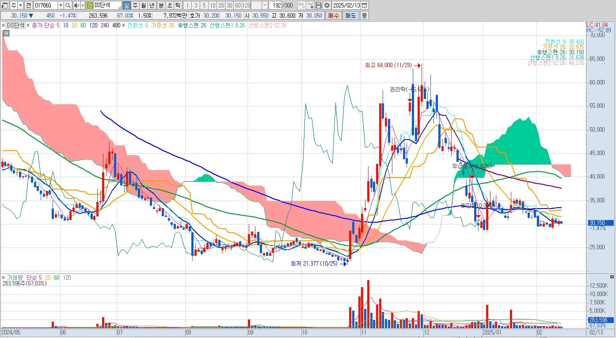Click the stock code input field 017860
Image resolution: width=616 pixels, height=338 pixels.
(x=46, y=5)
